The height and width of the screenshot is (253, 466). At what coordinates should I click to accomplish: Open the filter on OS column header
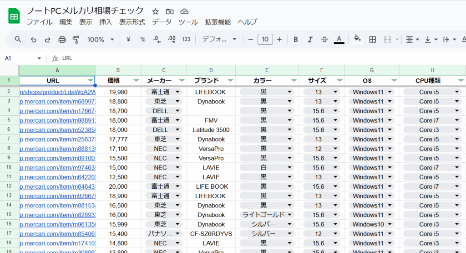coord(394,81)
